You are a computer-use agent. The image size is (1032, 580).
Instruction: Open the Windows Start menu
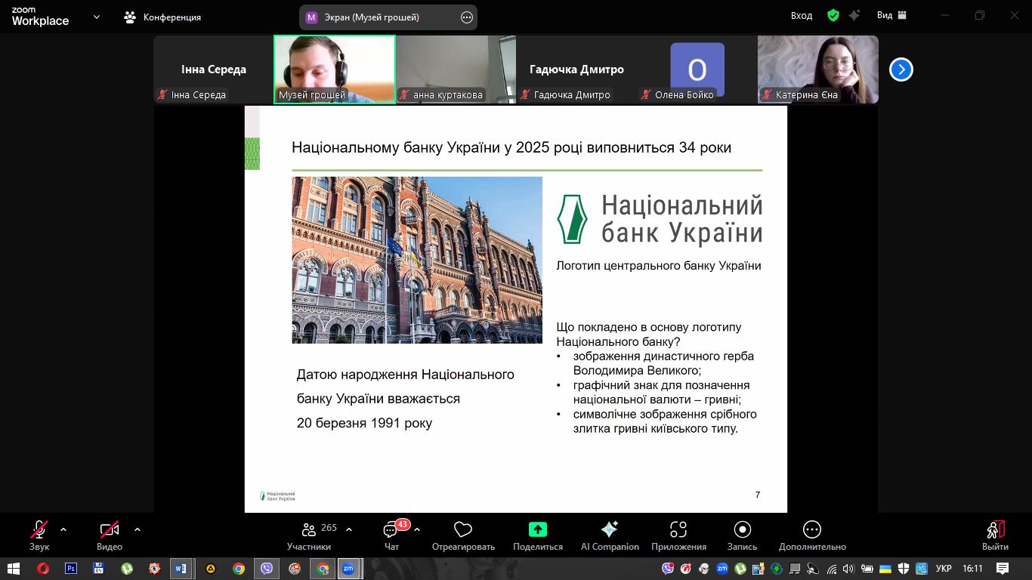pos(14,569)
